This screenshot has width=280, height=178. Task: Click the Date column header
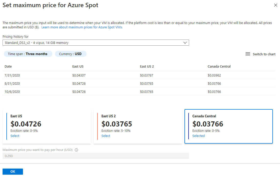click(x=8, y=66)
